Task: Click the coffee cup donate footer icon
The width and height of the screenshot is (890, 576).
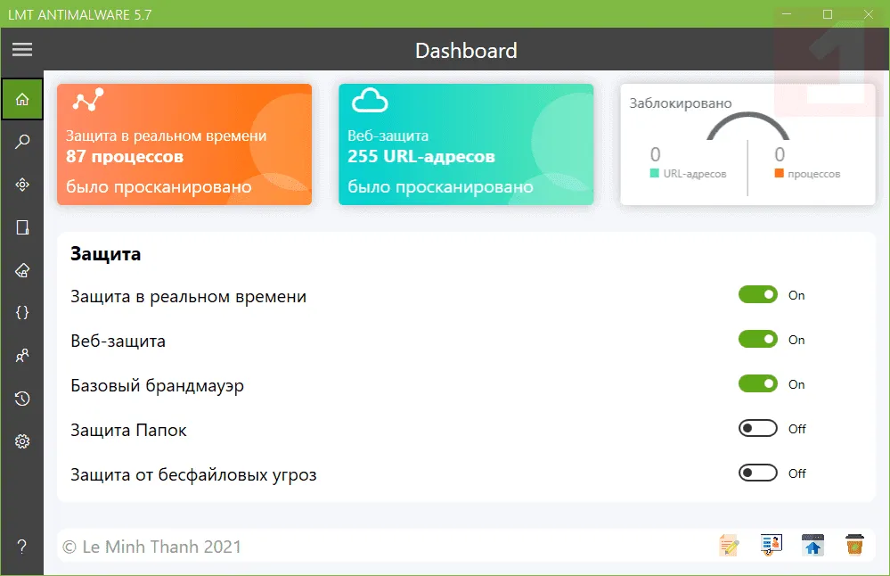Action: click(854, 545)
